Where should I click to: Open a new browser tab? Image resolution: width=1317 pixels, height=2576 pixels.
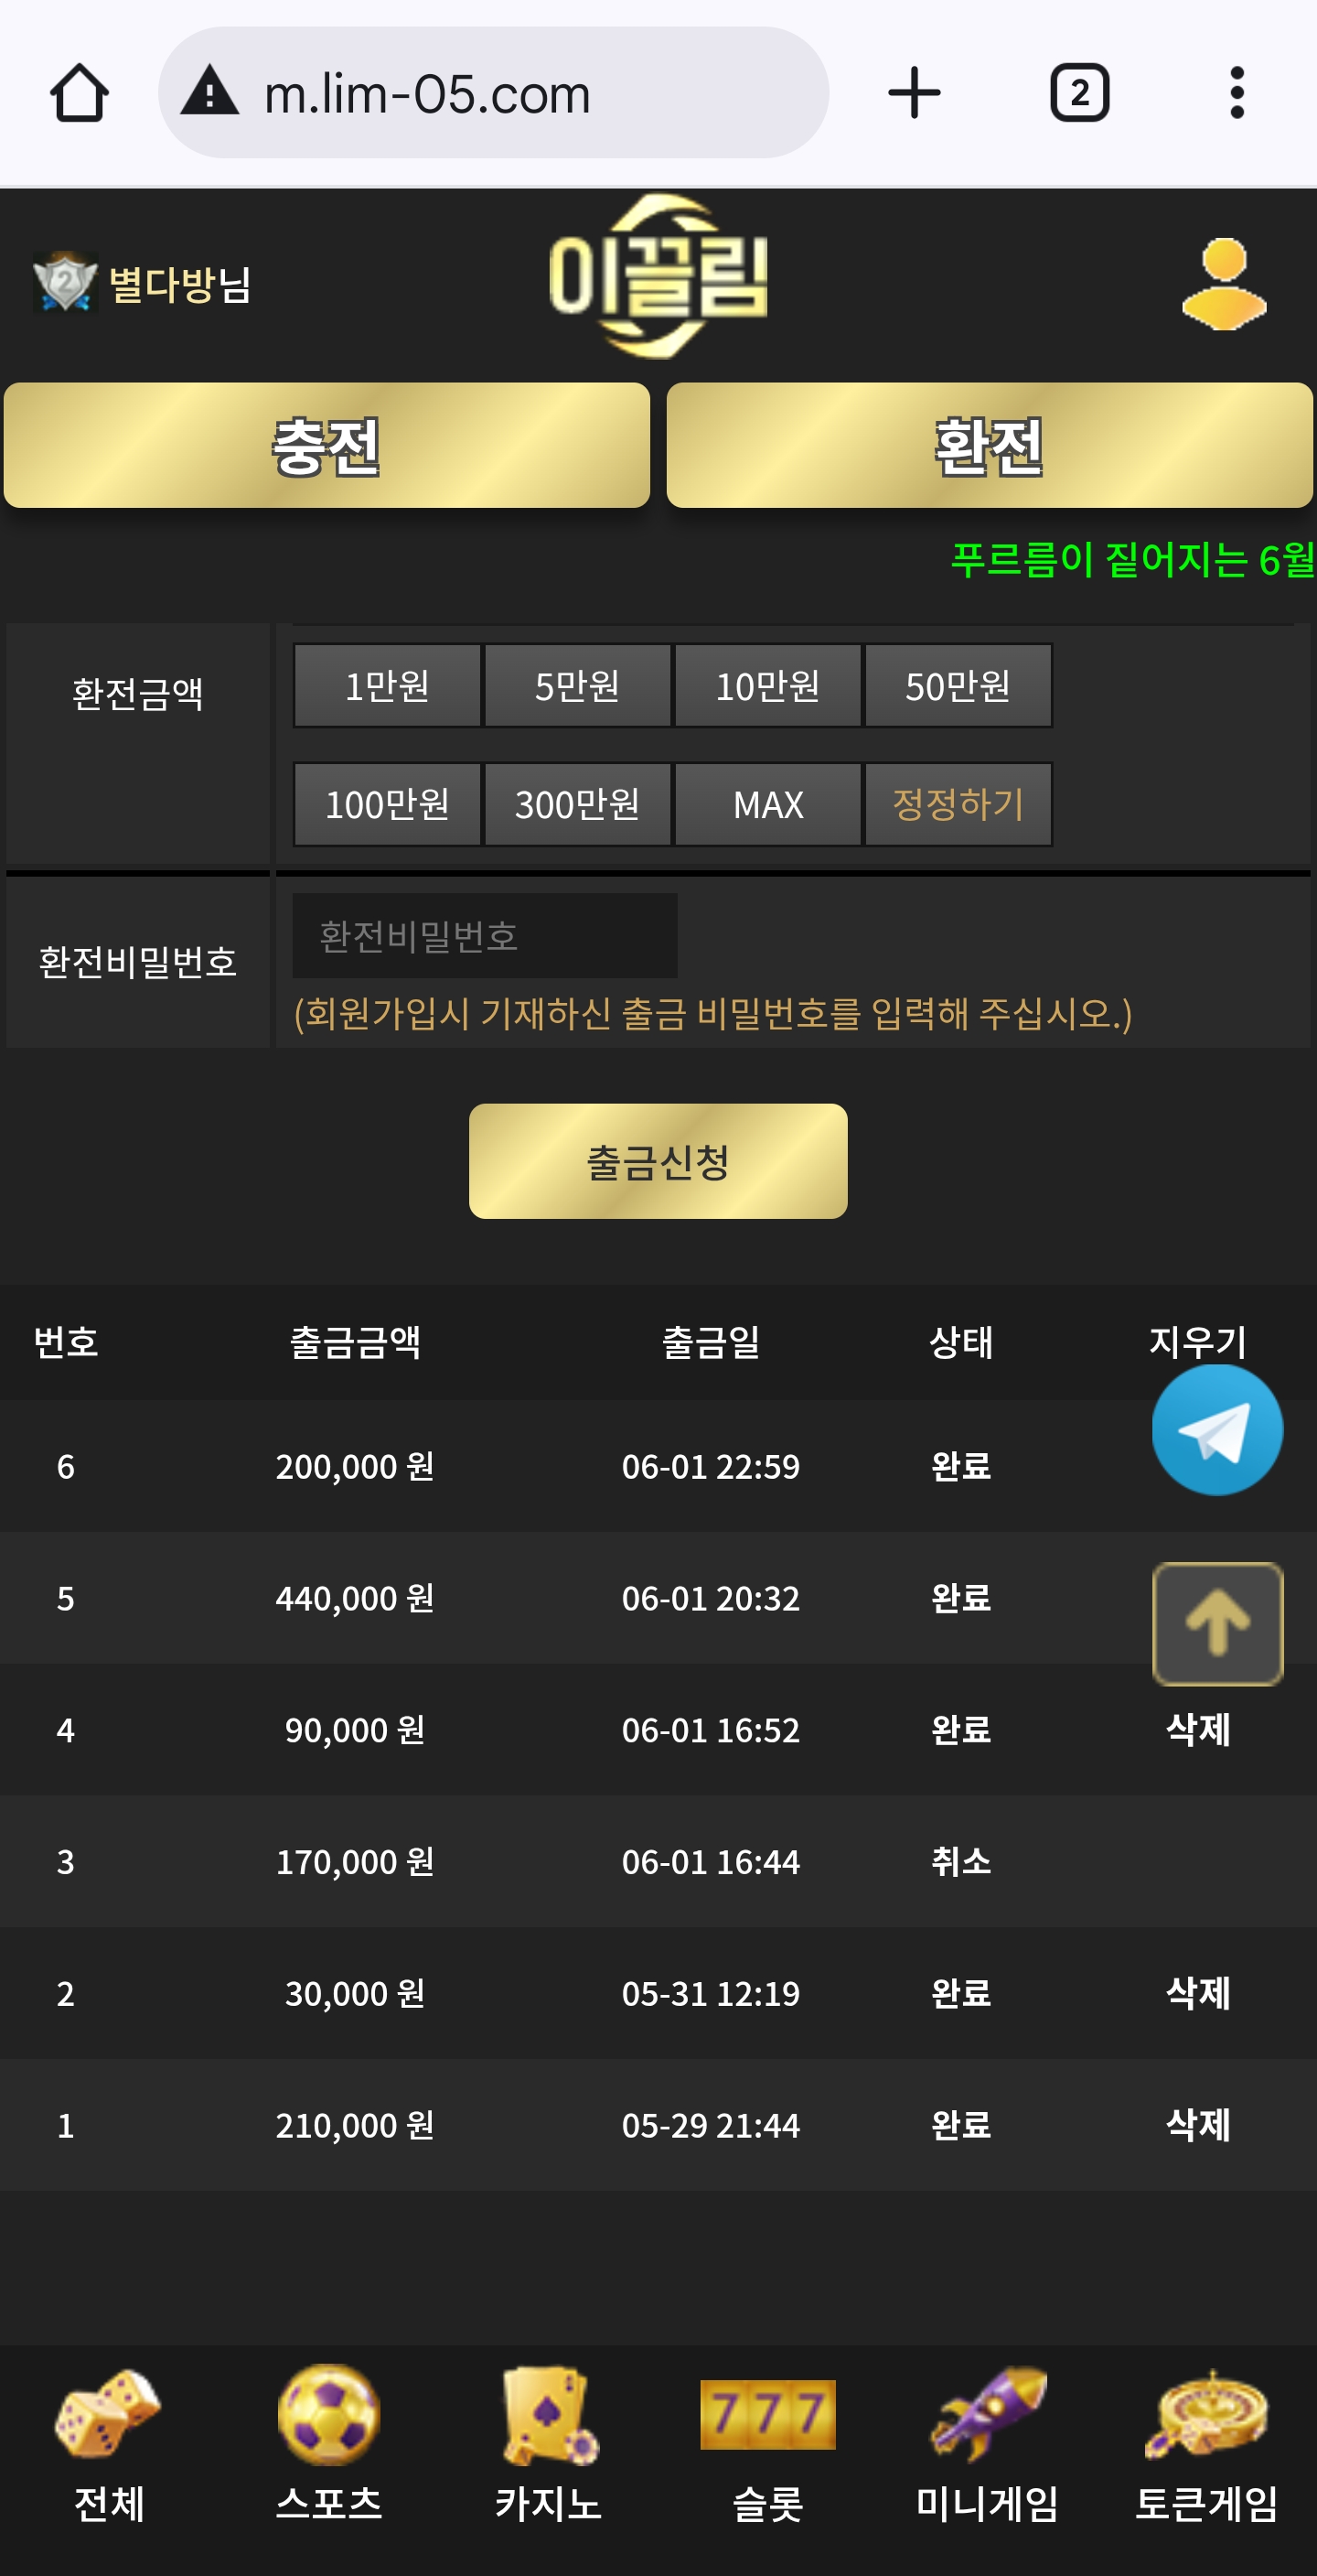click(x=914, y=93)
